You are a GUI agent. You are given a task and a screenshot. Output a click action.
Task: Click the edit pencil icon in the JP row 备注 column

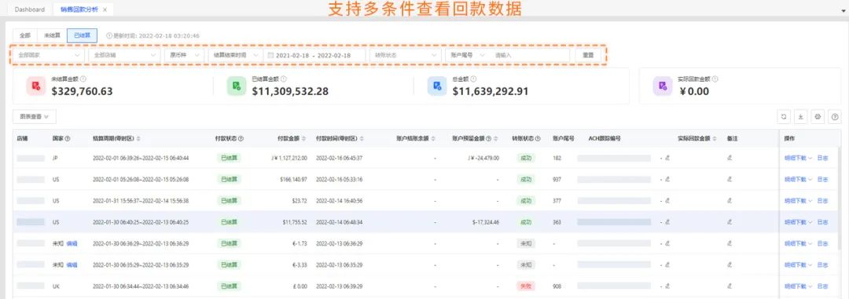click(x=730, y=158)
